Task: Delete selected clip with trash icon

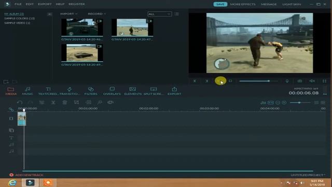Action: click(65, 102)
